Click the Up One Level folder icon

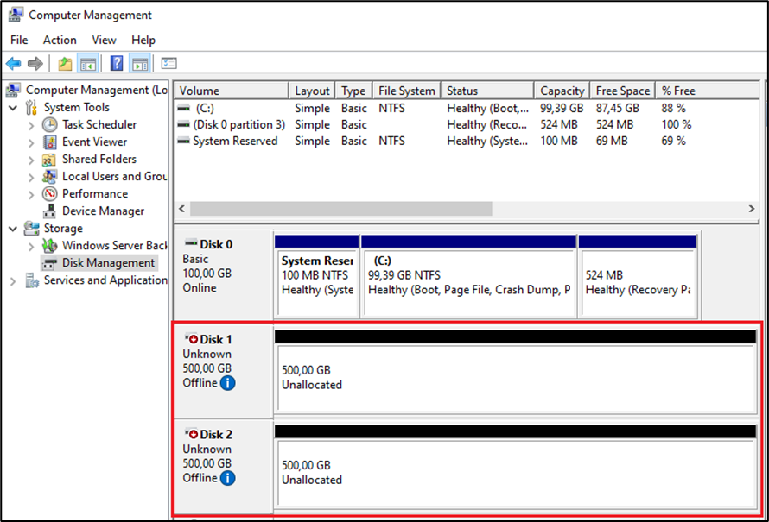tap(65, 64)
